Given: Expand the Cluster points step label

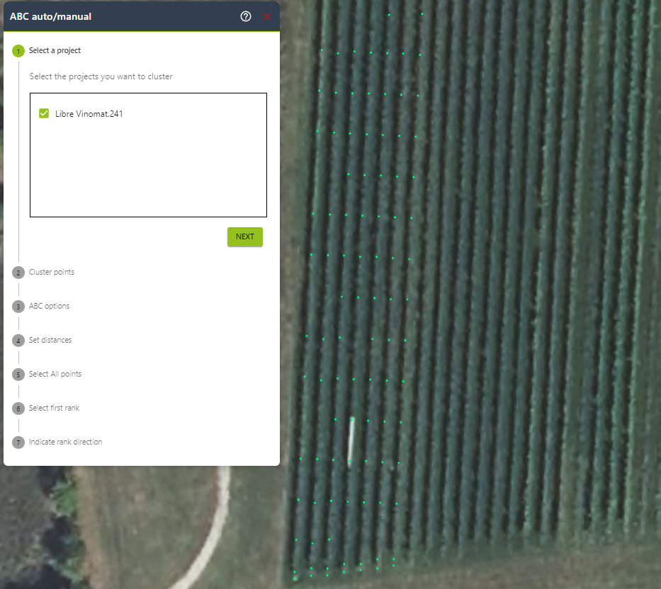Looking at the screenshot, I should pyautogui.click(x=52, y=272).
